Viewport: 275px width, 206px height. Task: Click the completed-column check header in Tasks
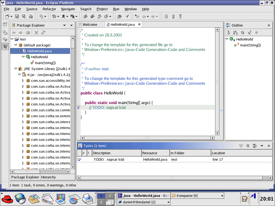[x=84, y=153]
